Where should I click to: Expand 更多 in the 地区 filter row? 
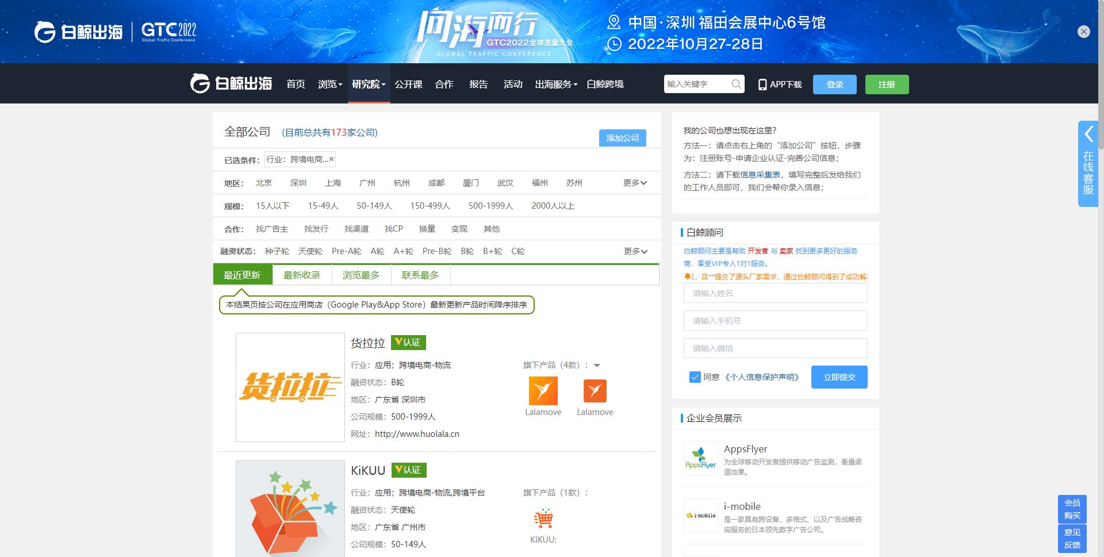click(x=635, y=183)
